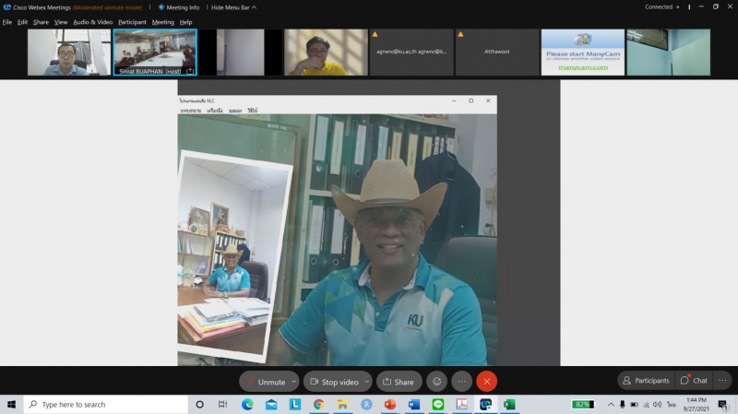Viewport: 738px width, 414px height.
Task: Show hidden system tray icons
Action: click(611, 404)
